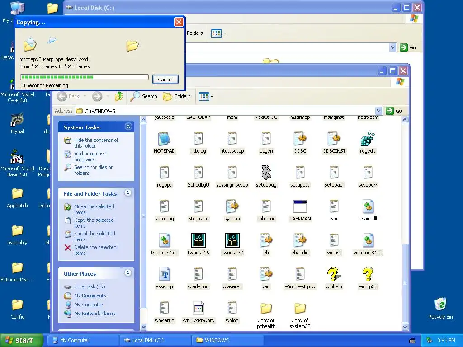Go to My Documents in Other Places

90,295
